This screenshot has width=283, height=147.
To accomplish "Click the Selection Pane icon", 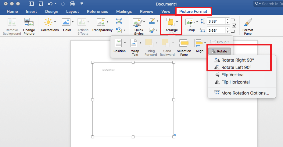I will tap(184, 43).
